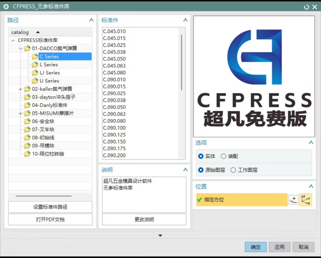321x258 pixels.
Task: Click the folder icon of 02-kaller氮气弹簧
Action: point(27,89)
